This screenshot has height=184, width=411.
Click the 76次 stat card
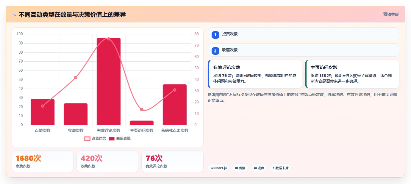pos(172,161)
